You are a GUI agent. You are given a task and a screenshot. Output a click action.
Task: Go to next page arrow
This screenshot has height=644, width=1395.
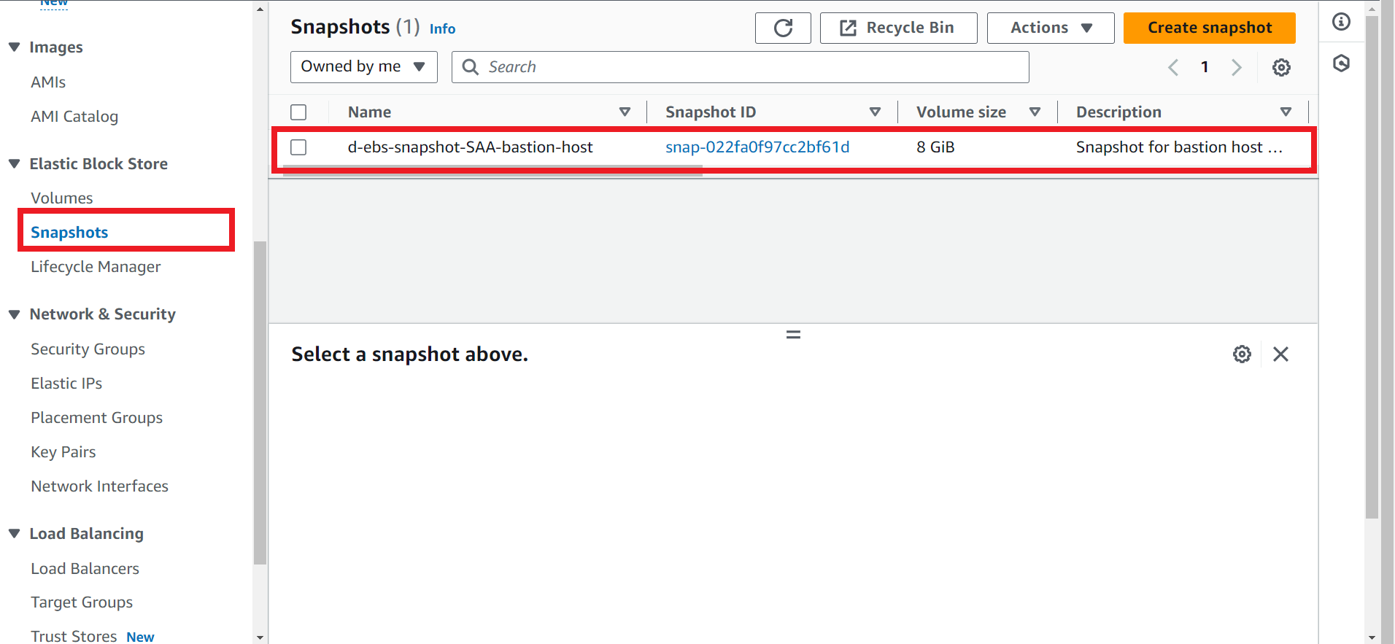click(x=1236, y=68)
